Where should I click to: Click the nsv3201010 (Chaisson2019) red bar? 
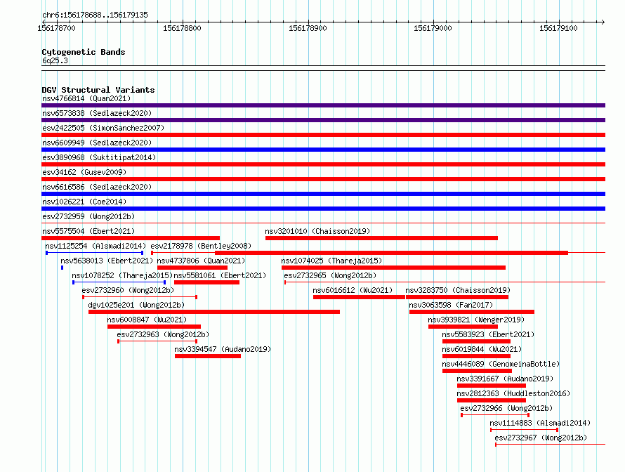pyautogui.click(x=381, y=238)
